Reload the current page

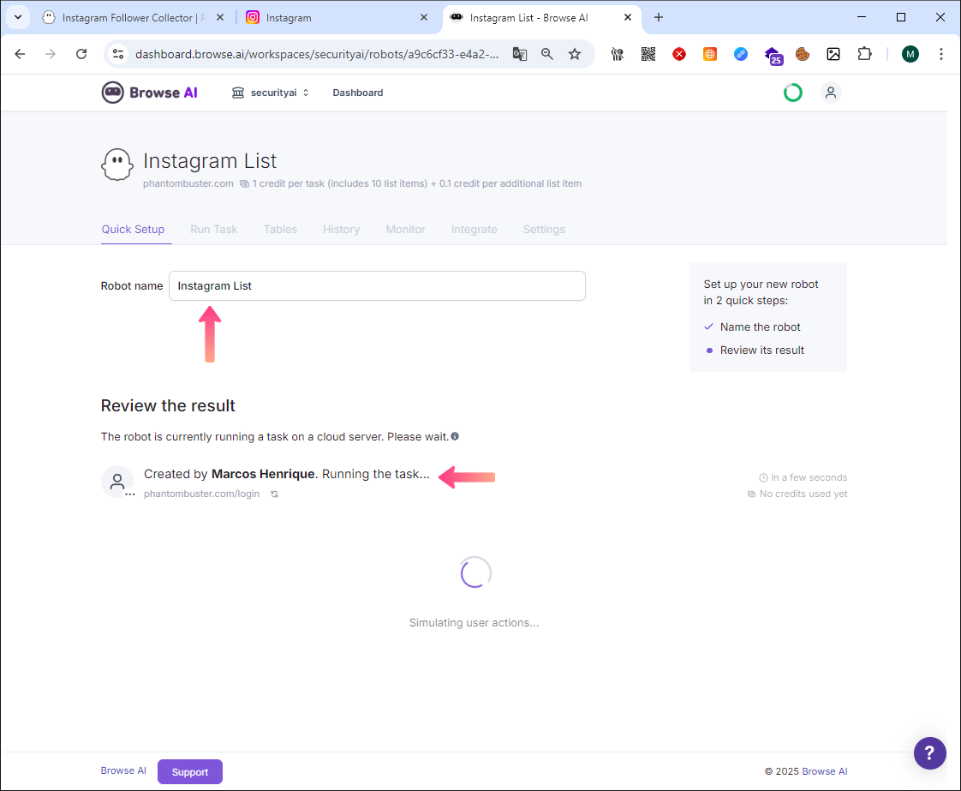(x=81, y=54)
